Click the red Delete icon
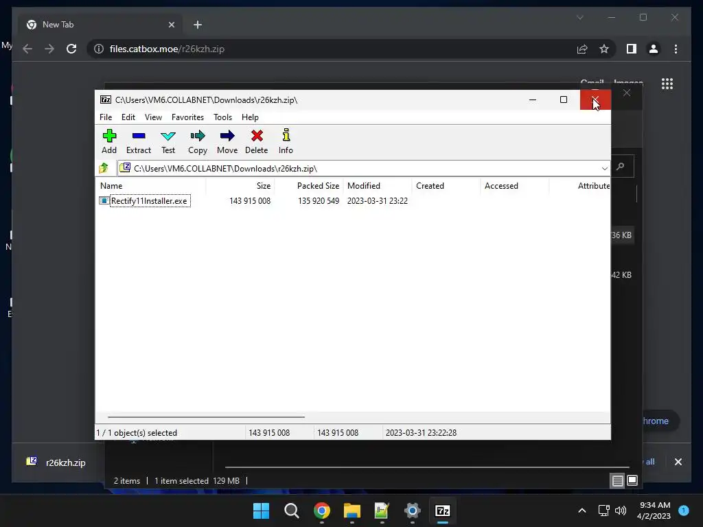Screen dimensions: 703x527 point(257,141)
